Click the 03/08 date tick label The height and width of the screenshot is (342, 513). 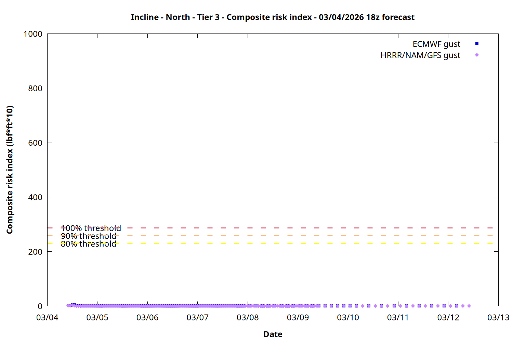(x=248, y=317)
